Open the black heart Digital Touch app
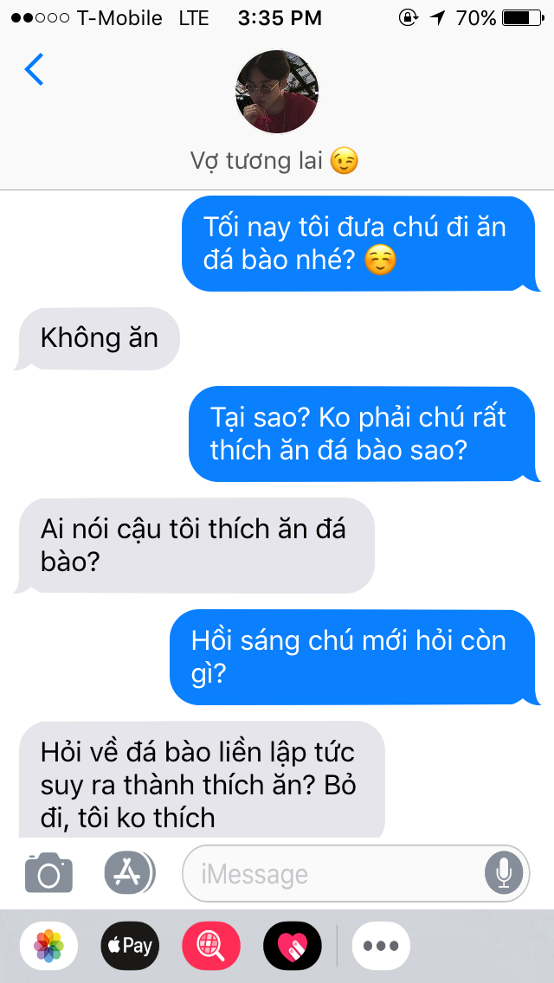Image resolution: width=554 pixels, height=983 pixels. (293, 946)
